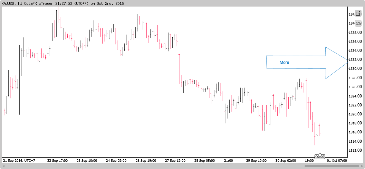This screenshot has width=365, height=169.
Task: Select the 00:00 time marker on the axis
Action: [x=319, y=157]
